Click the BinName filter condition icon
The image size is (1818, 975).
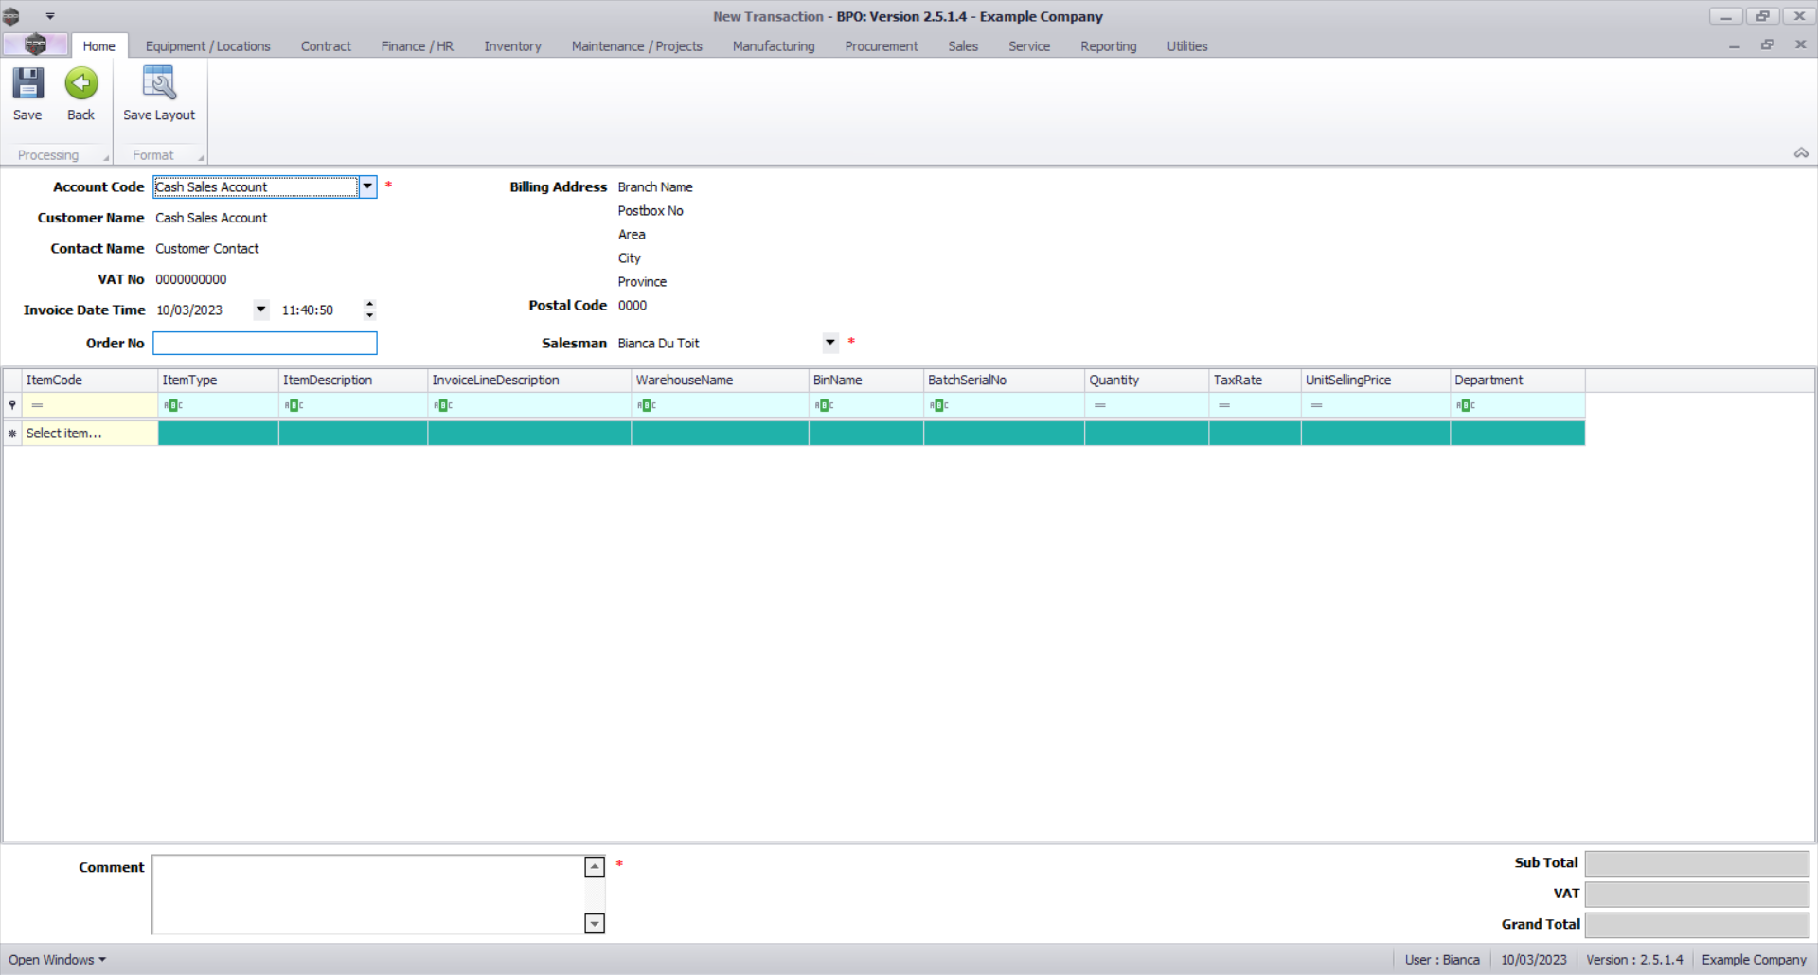coord(824,405)
